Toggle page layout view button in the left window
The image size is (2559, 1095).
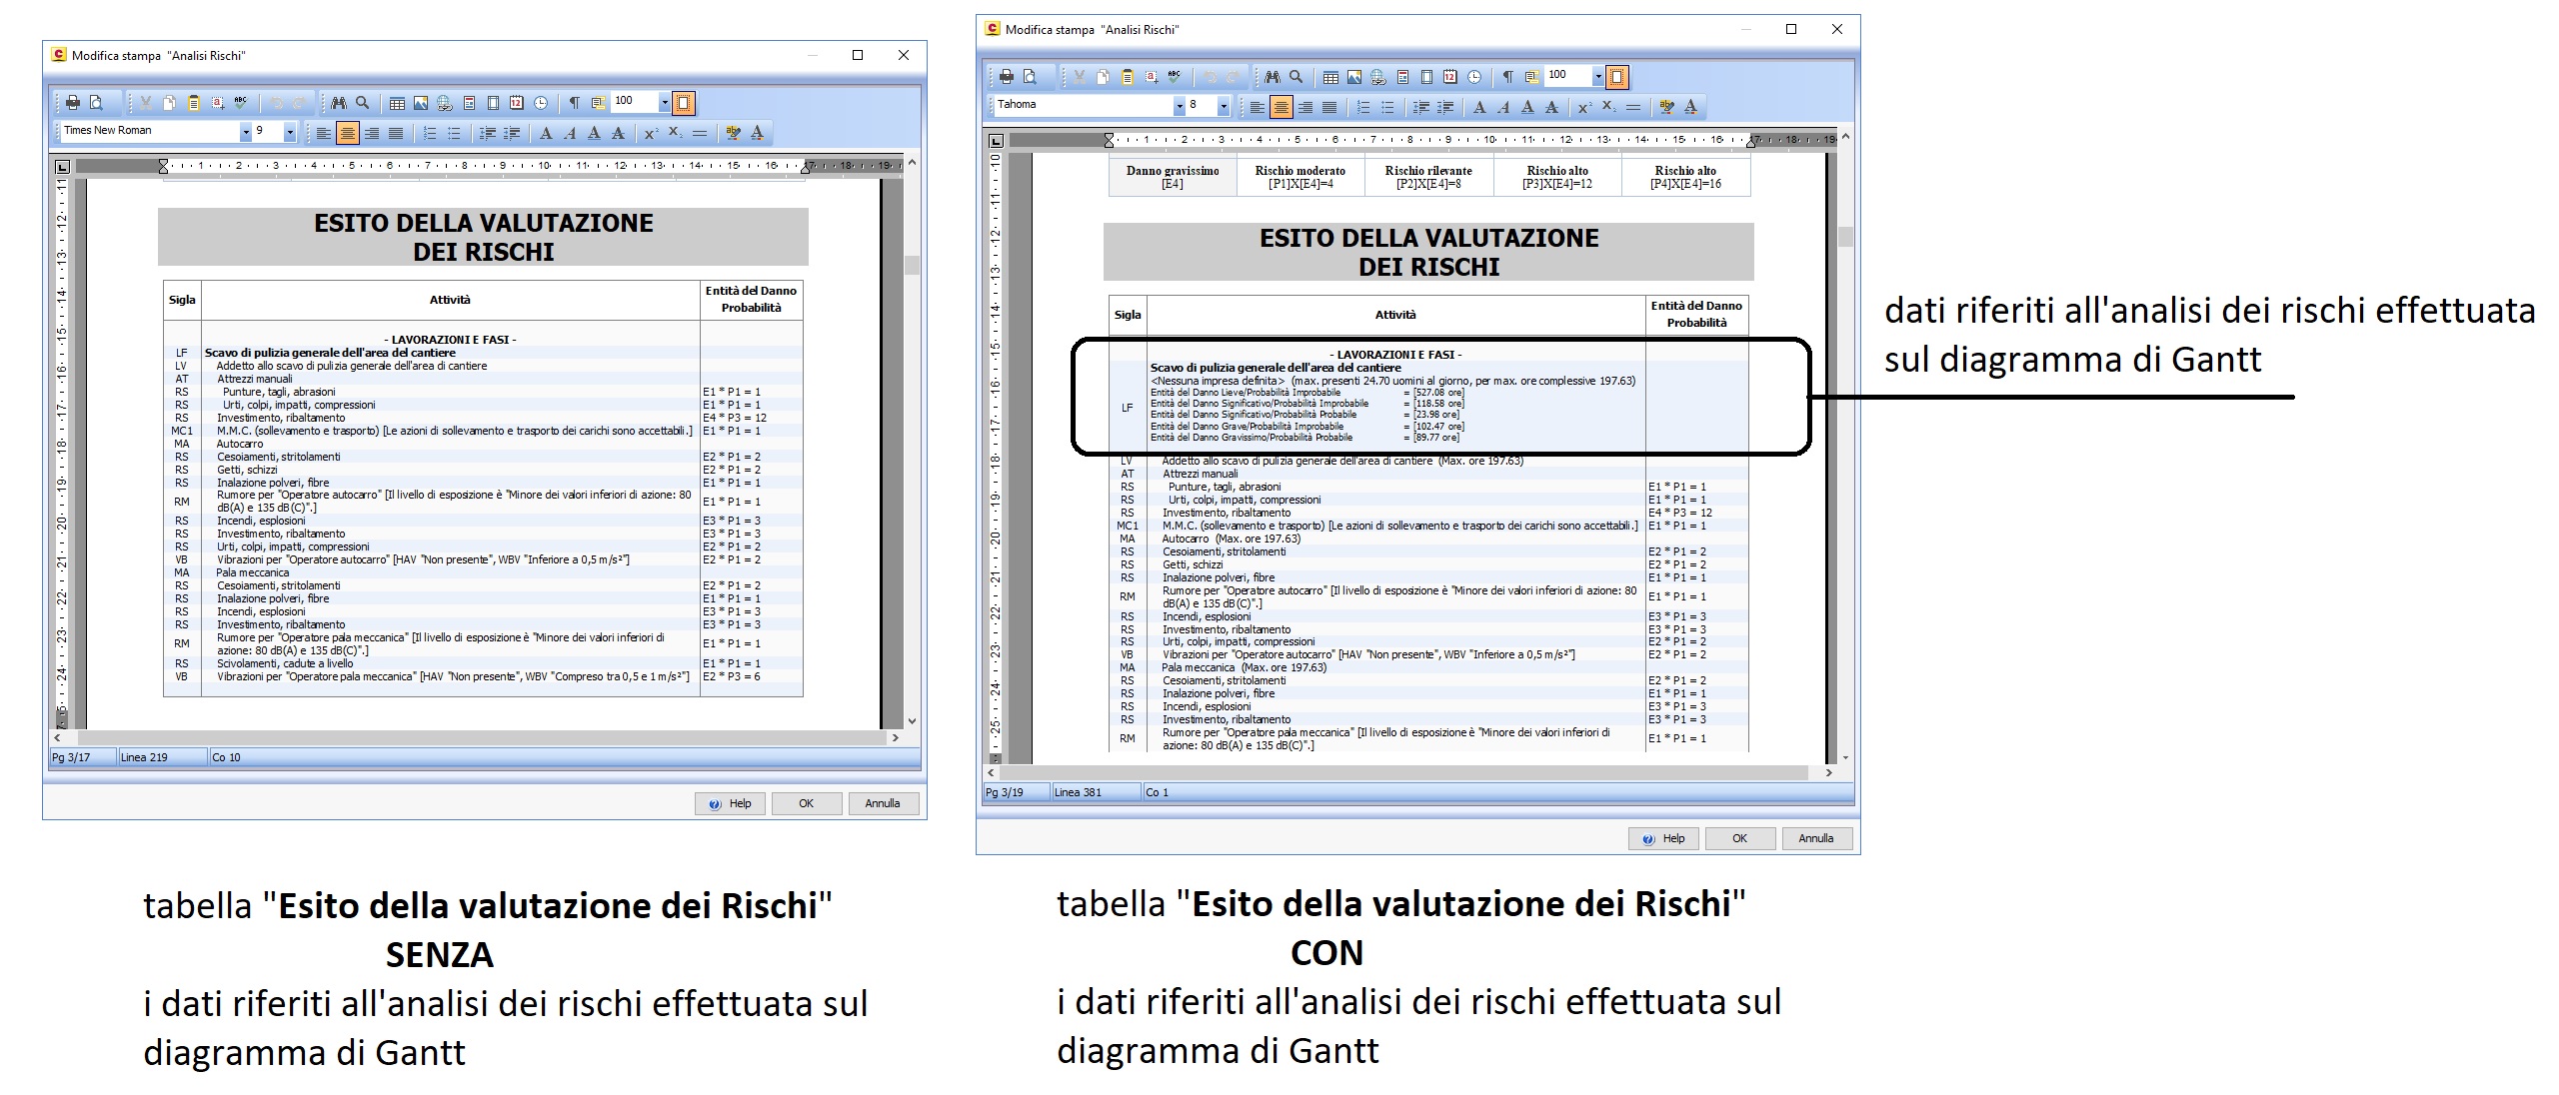(684, 103)
